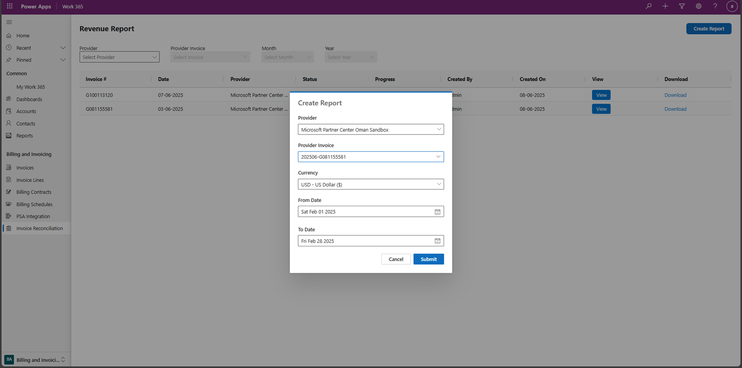Open Billing Contracts page
This screenshot has width=742, height=368.
tap(34, 192)
